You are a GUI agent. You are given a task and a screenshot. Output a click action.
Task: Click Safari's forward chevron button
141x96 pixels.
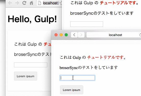pos(81,35)
